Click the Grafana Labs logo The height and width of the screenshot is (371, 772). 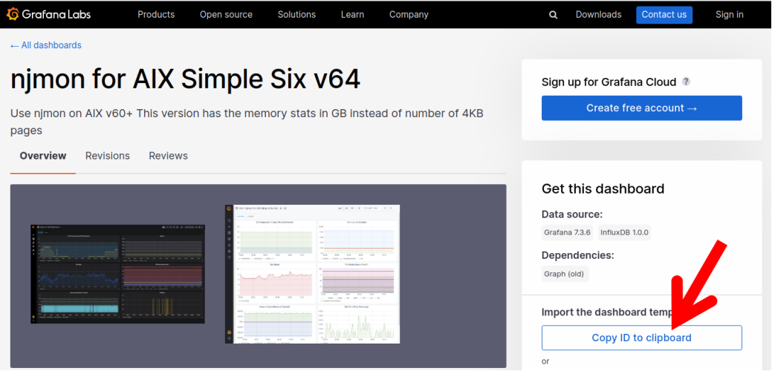(x=56, y=14)
